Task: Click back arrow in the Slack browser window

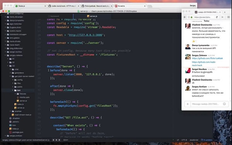Action: point(184,17)
